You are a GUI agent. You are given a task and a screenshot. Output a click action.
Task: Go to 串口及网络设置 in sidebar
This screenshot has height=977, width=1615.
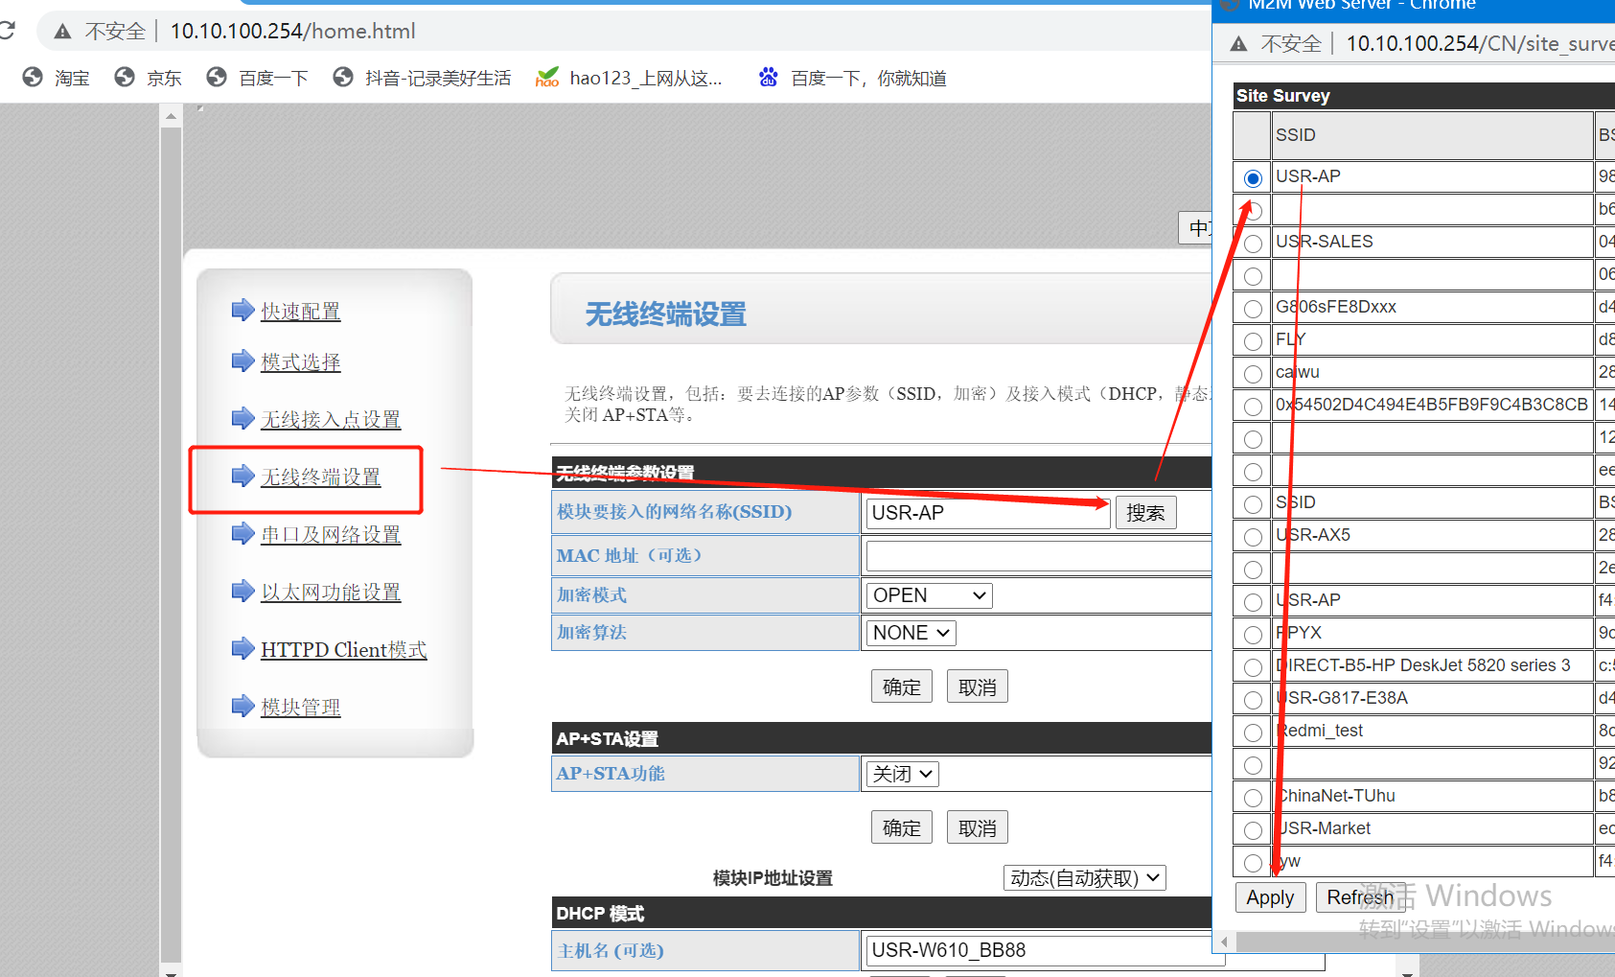[x=330, y=535]
